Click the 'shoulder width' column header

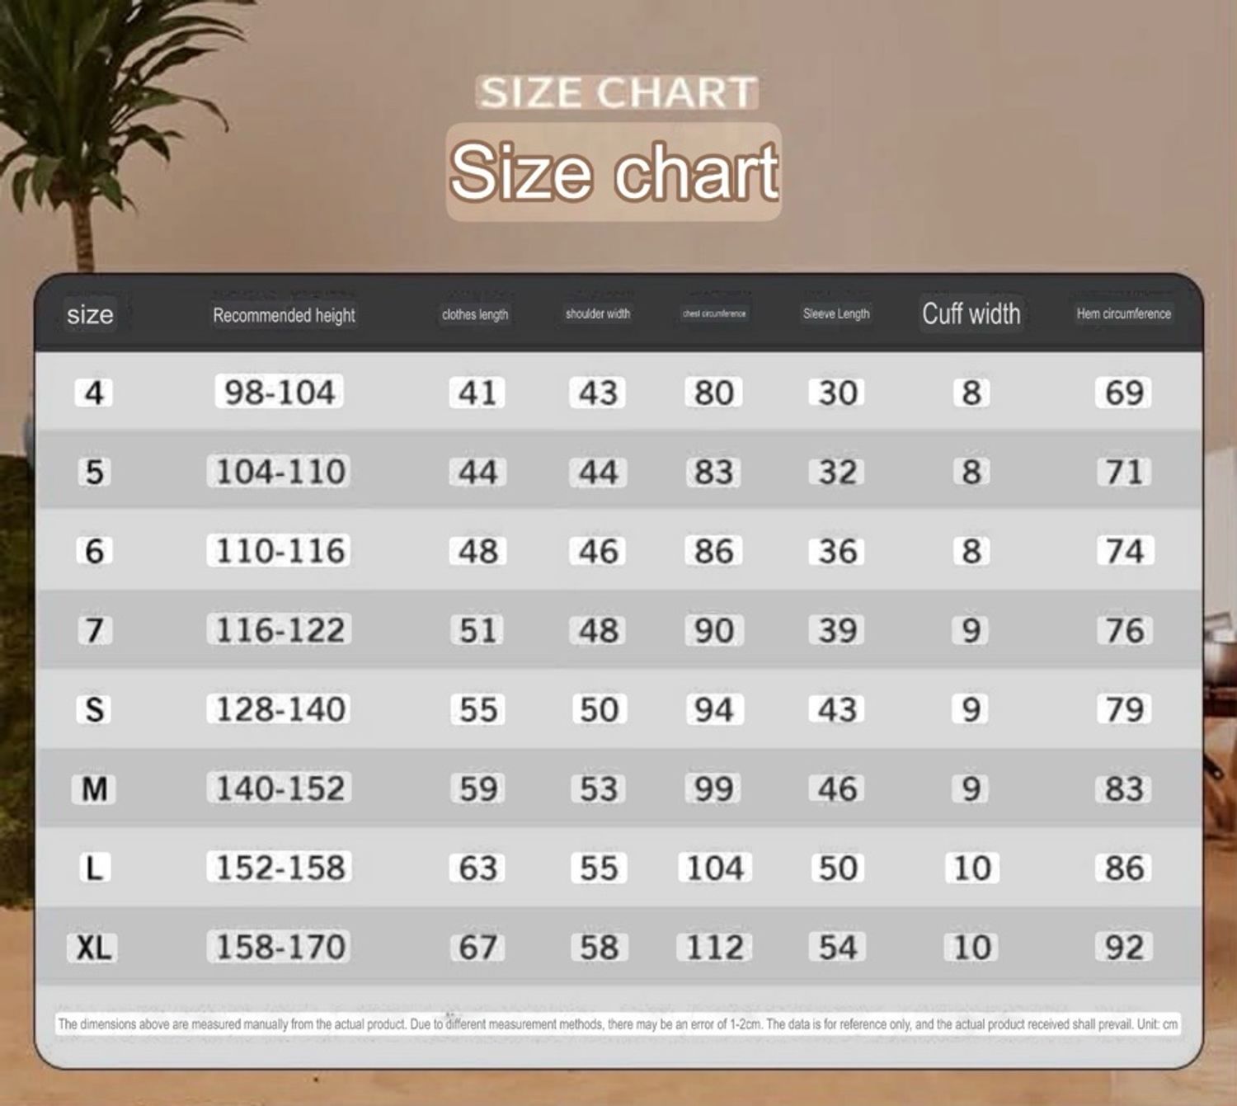click(x=598, y=313)
